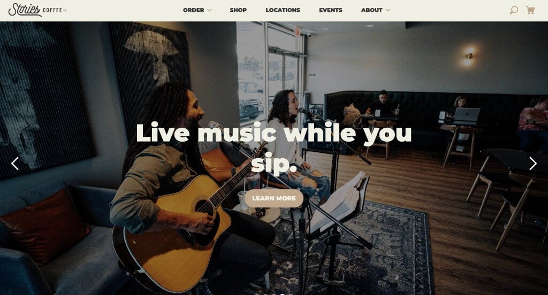Expand the ABOUT menu chevron
This screenshot has height=295, width=548.
tap(387, 10)
